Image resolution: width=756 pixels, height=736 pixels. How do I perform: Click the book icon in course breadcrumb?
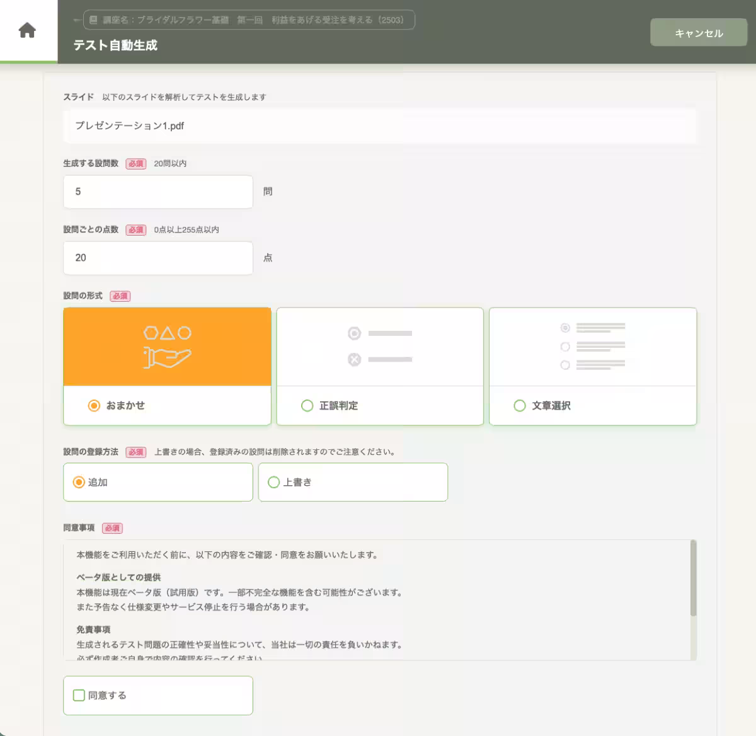pos(93,20)
